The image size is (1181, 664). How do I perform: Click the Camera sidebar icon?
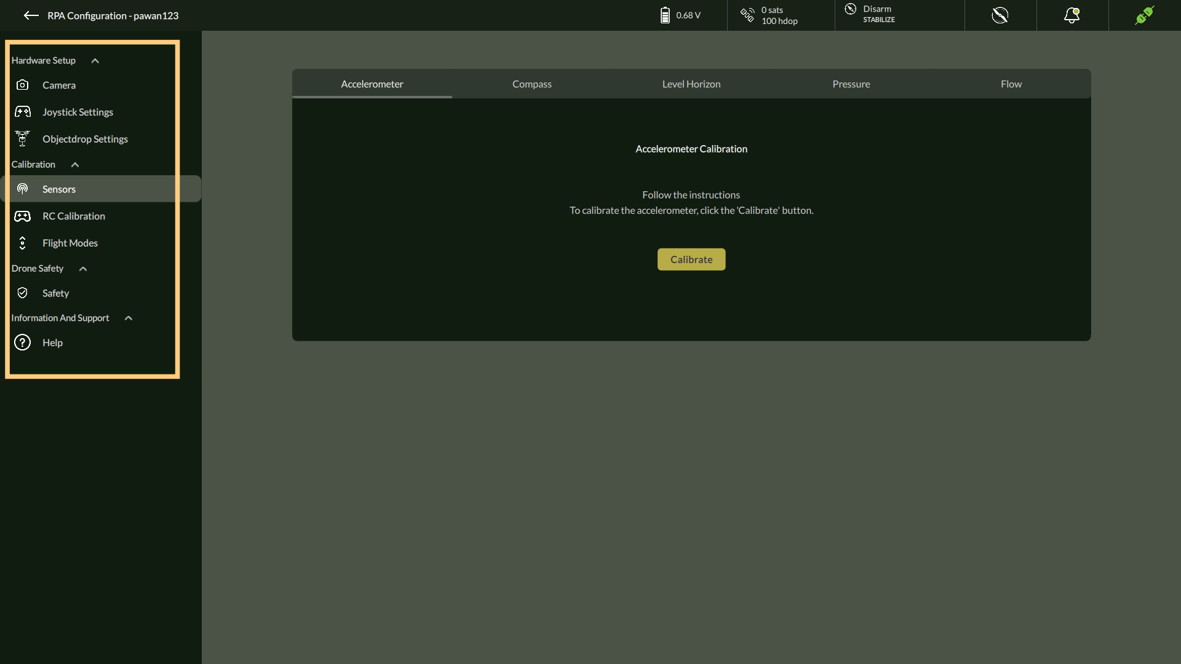coord(23,85)
